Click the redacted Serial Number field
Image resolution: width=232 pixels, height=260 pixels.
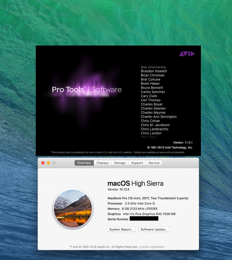(x=144, y=218)
